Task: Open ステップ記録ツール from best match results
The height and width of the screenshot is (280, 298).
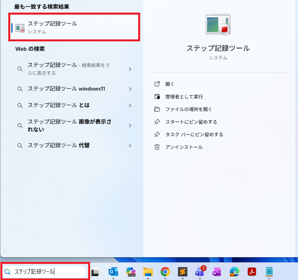Action: coord(74,27)
